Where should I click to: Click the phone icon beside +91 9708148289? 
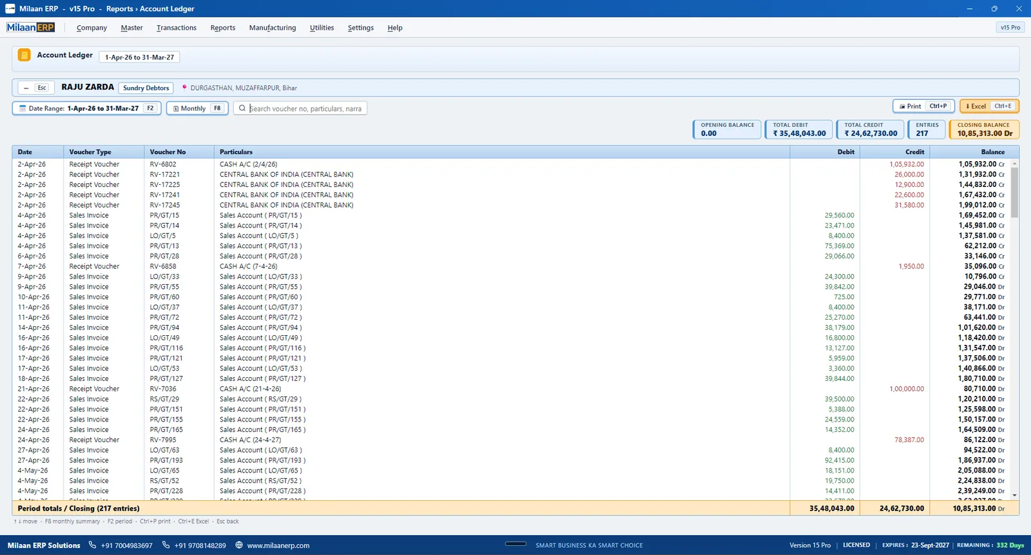(166, 545)
